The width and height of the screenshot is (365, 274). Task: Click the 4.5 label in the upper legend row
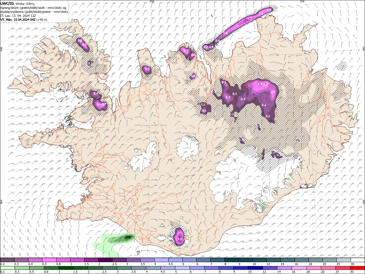click(x=171, y=264)
